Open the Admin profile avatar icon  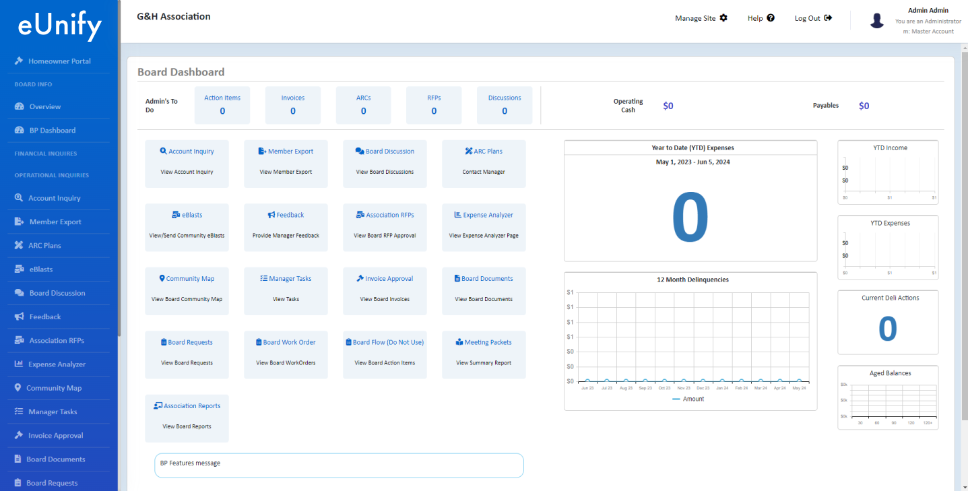point(877,20)
